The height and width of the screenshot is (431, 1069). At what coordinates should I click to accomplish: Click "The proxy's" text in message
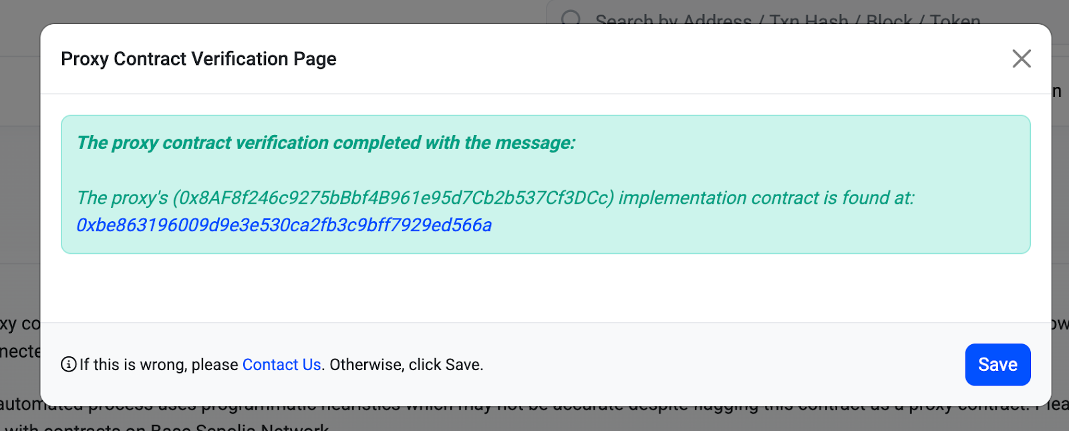click(x=122, y=198)
